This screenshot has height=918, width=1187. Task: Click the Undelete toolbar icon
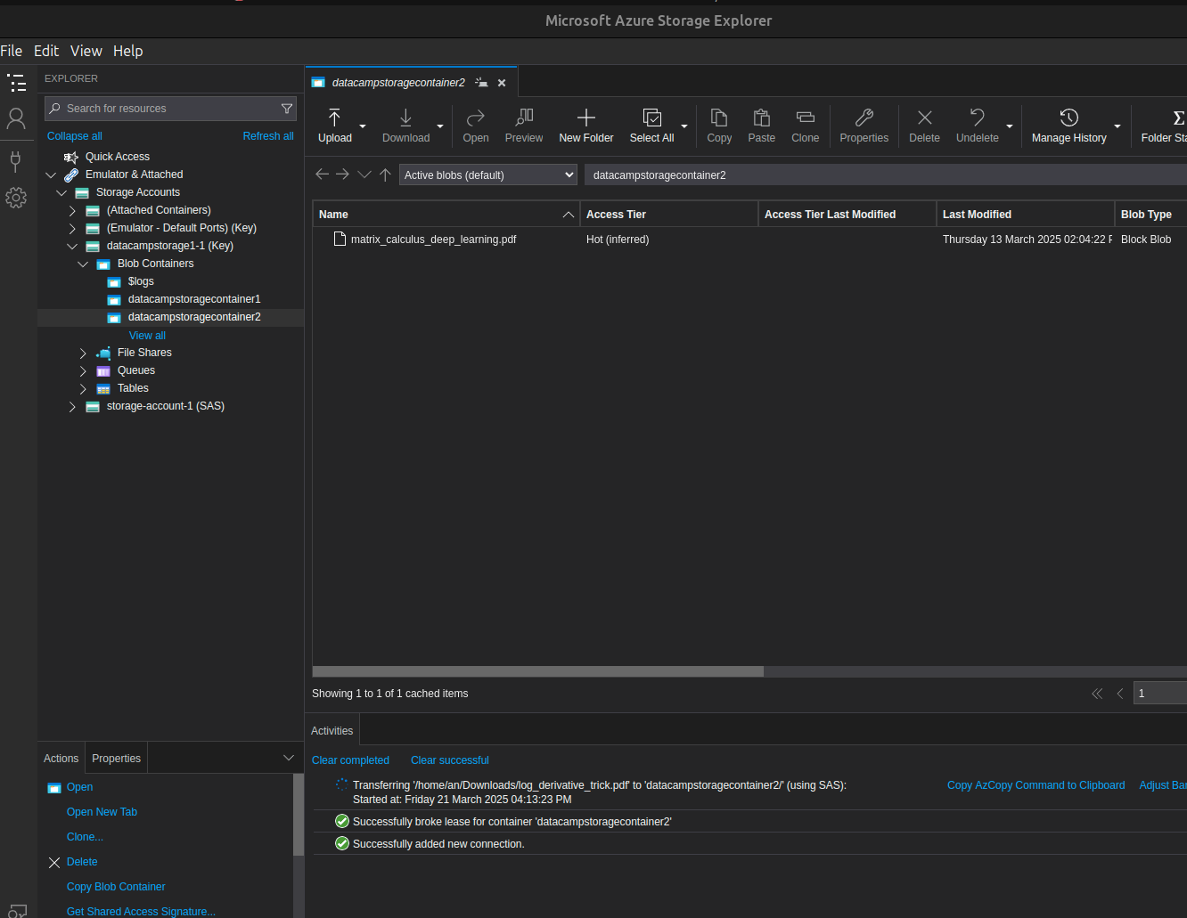[x=978, y=126]
